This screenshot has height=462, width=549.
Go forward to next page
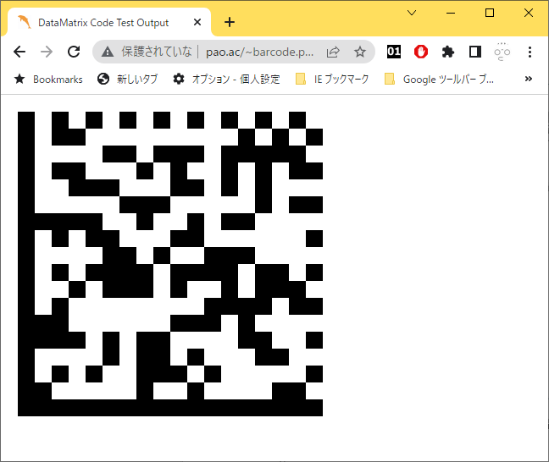click(47, 52)
